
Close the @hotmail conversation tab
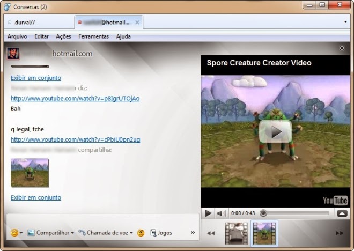(137, 23)
